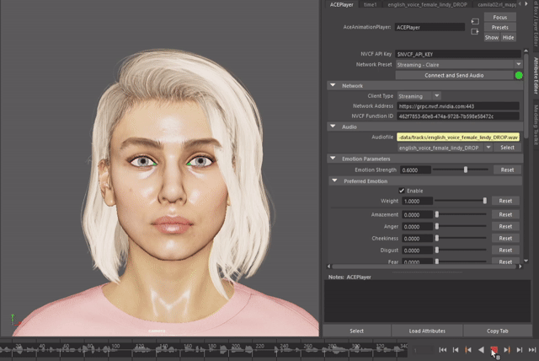Image resolution: width=539 pixels, height=361 pixels.
Task: Open the Network Preset dropdown
Action: (518, 64)
